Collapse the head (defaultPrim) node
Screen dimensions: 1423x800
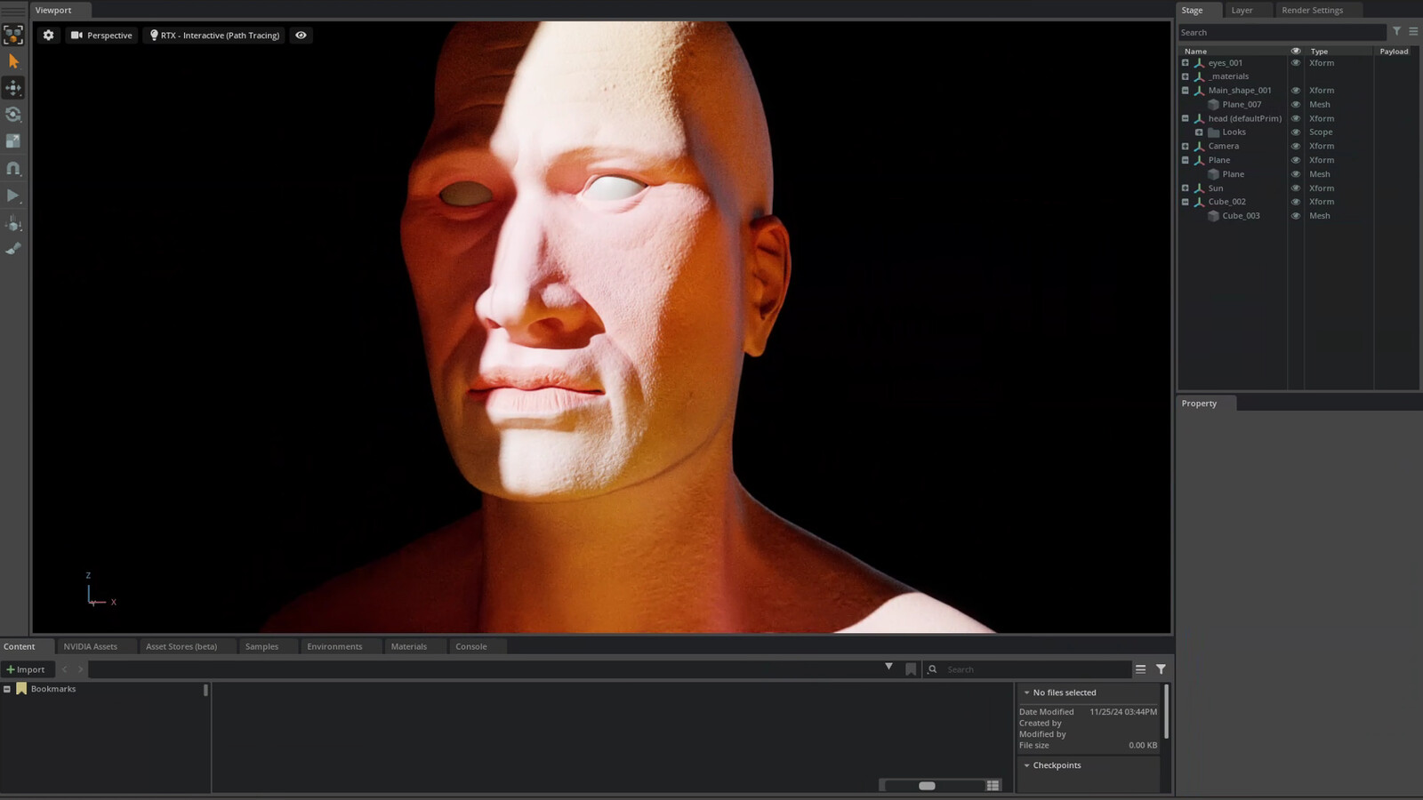[x=1185, y=118]
